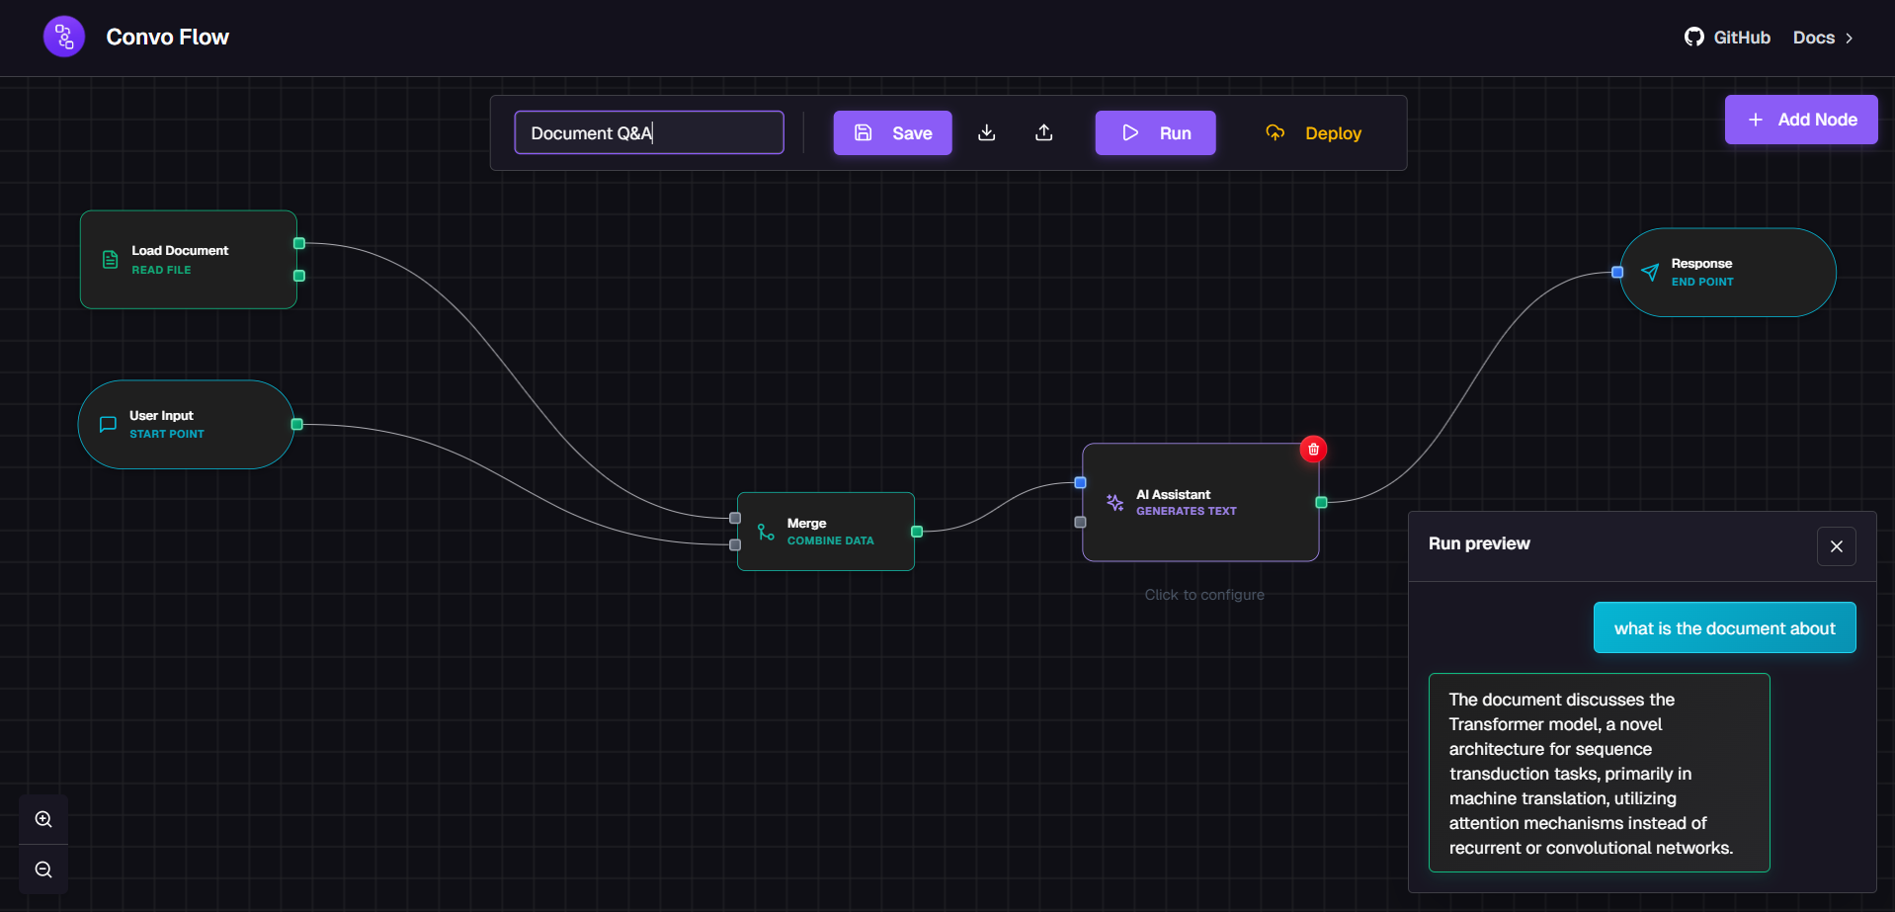Image resolution: width=1895 pixels, height=912 pixels.
Task: Zoom in using the magnifier control
Action: tap(42, 818)
